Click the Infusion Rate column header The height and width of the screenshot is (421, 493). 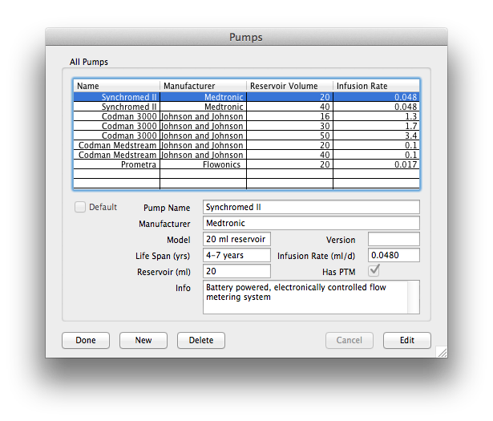click(x=375, y=86)
